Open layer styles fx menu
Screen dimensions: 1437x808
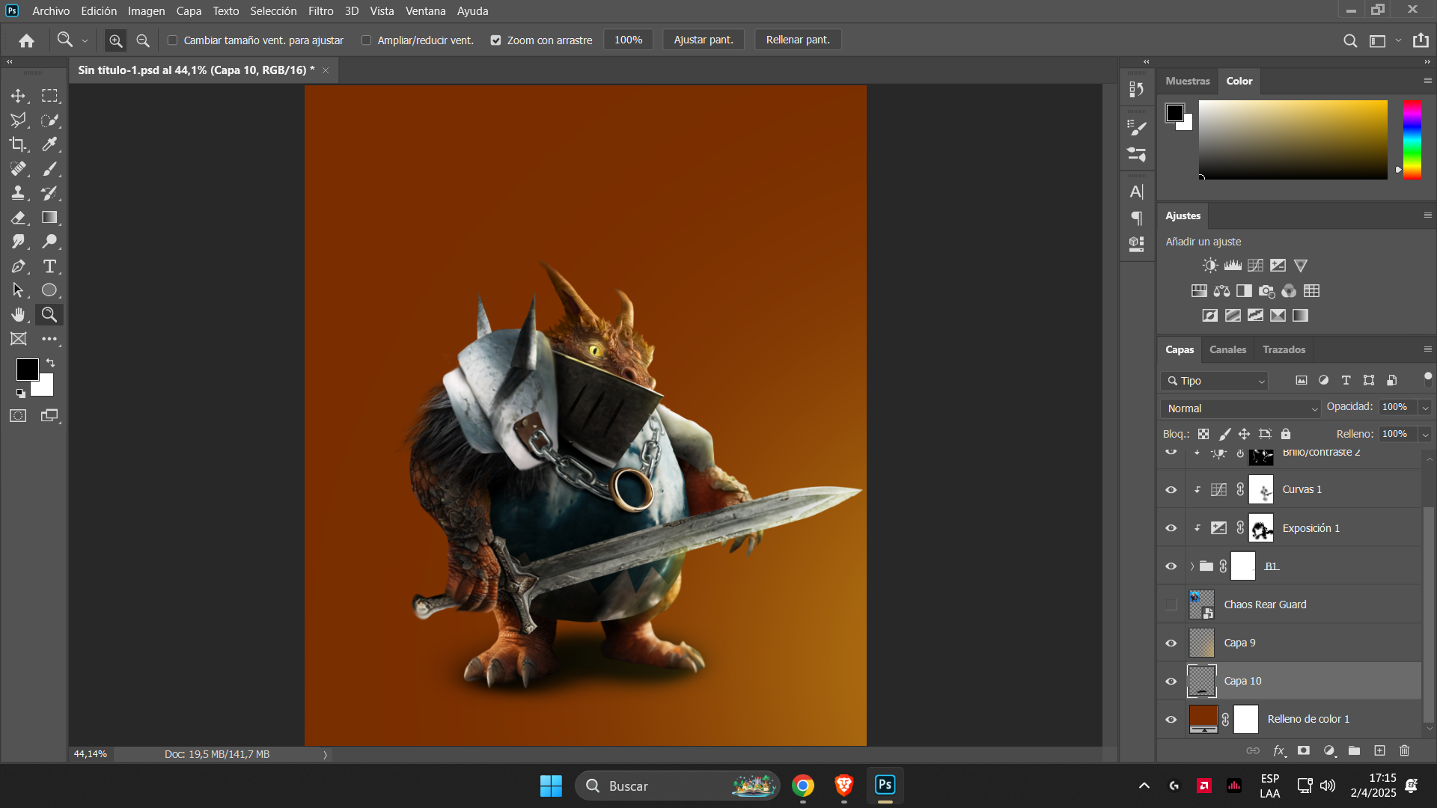1279,750
